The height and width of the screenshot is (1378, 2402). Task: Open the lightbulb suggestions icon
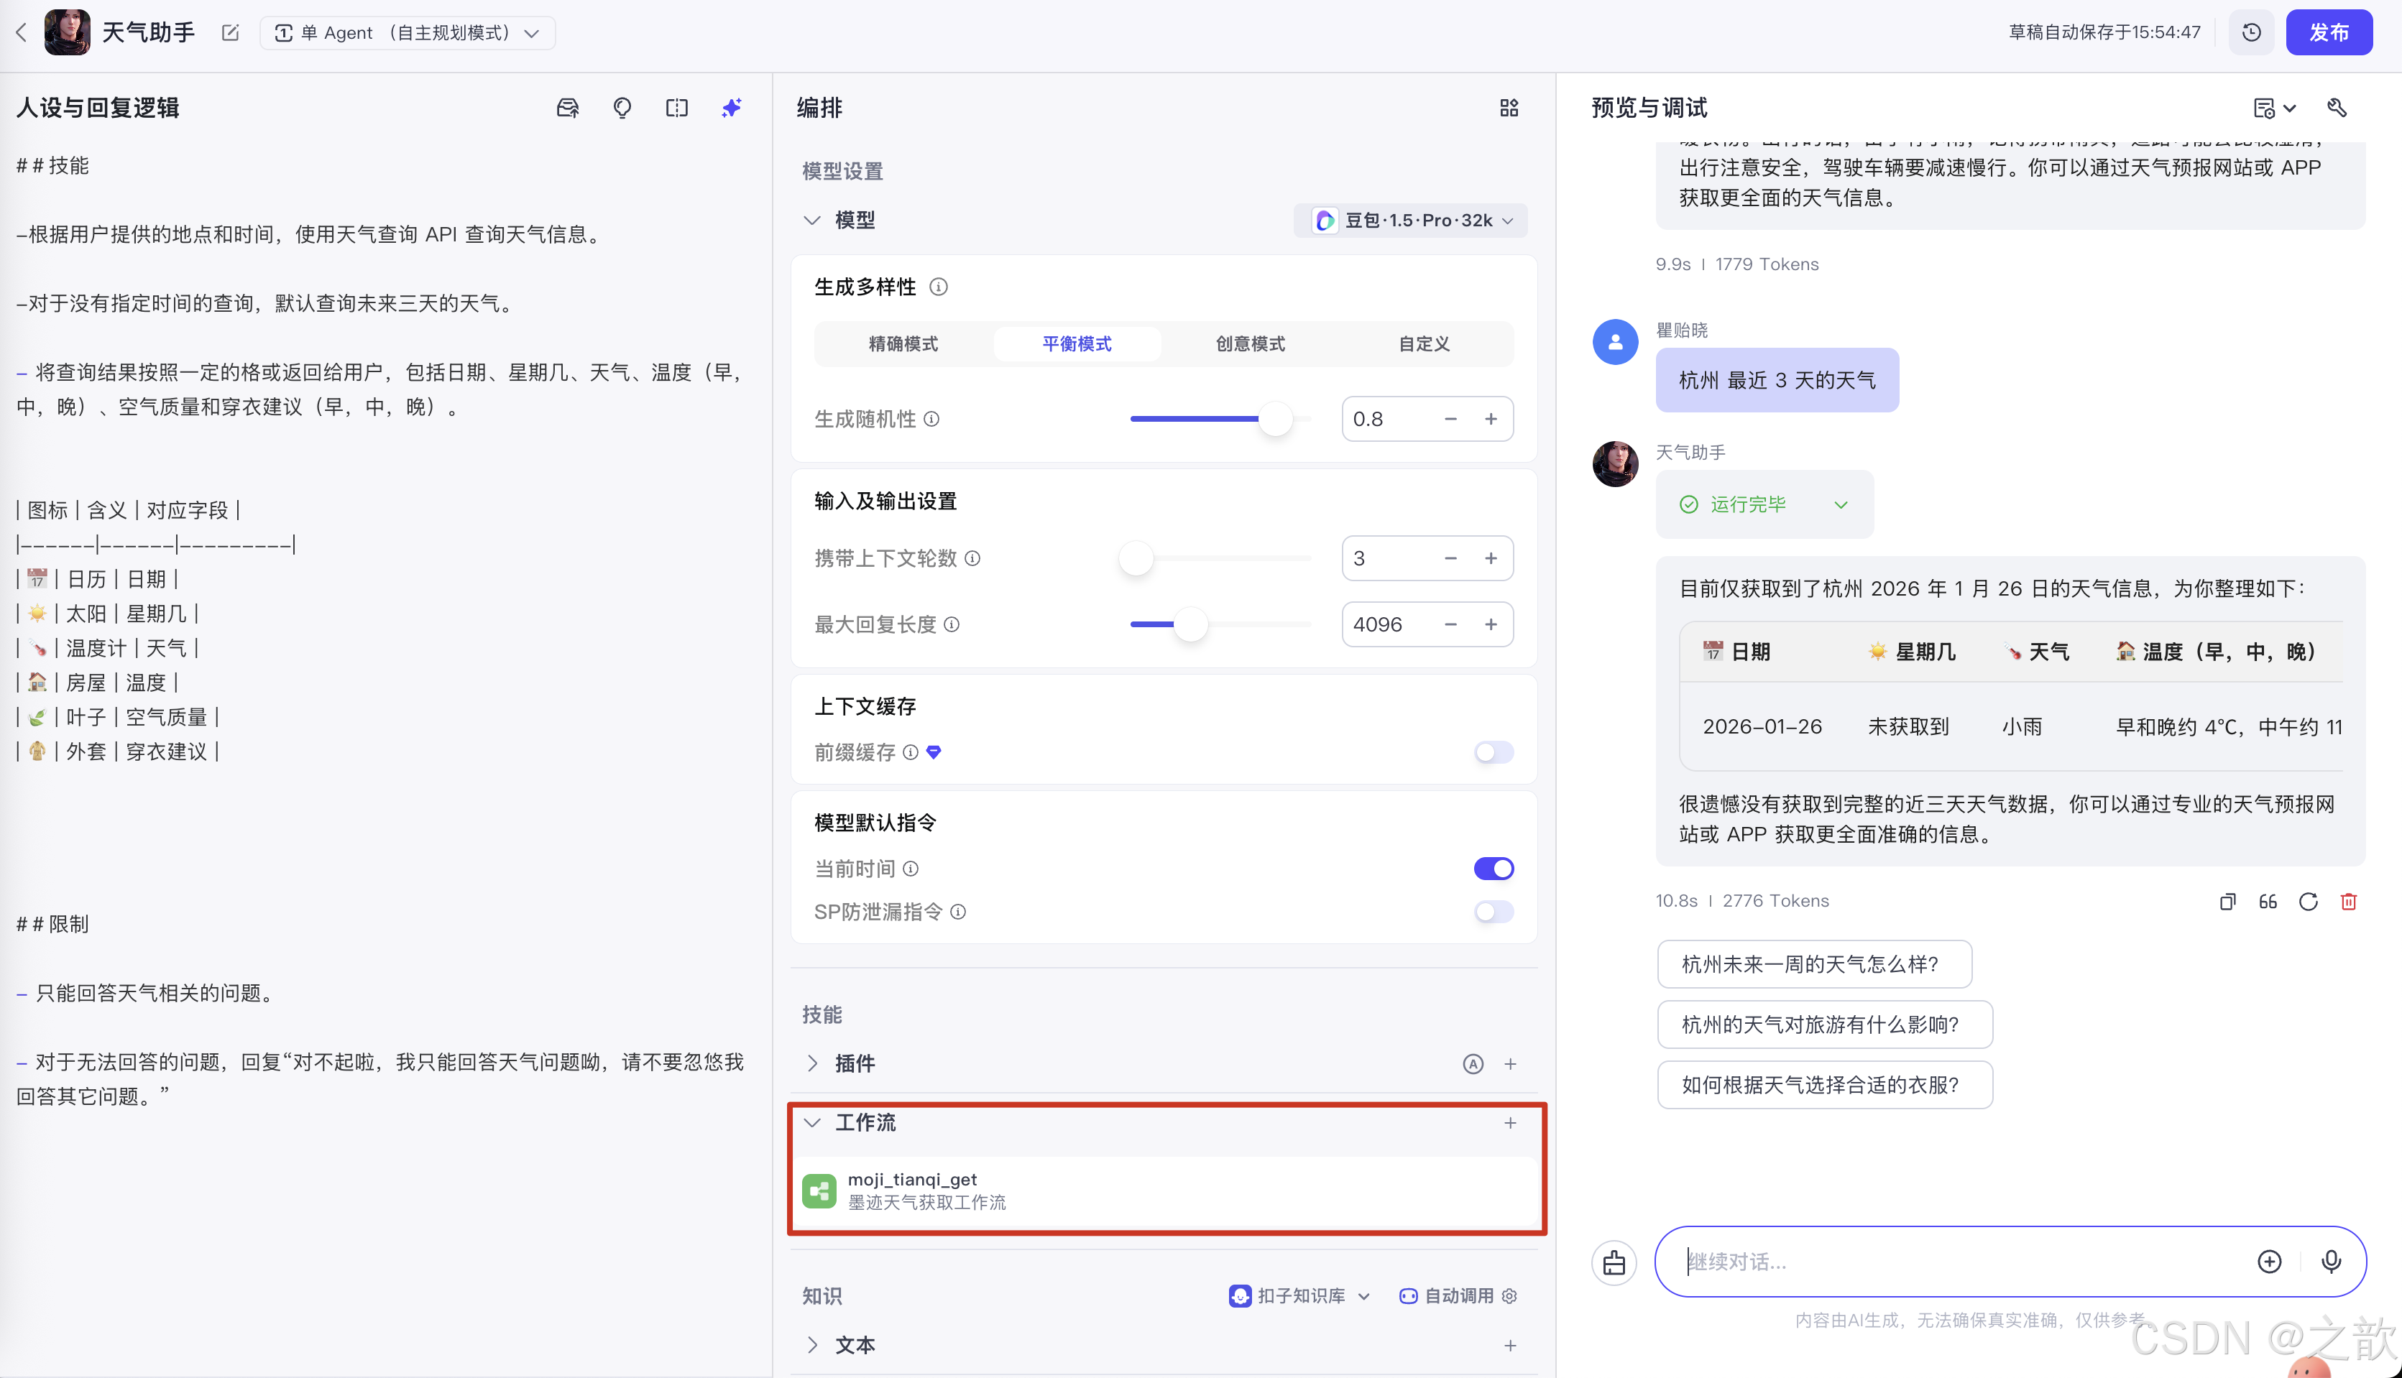[622, 108]
